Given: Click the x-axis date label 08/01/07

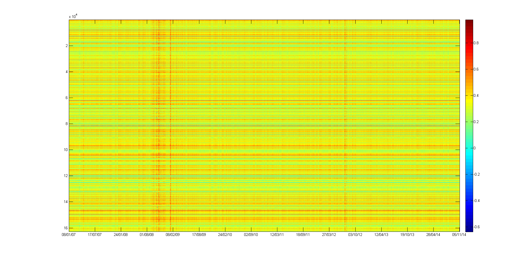Looking at the screenshot, I should 69,235.
